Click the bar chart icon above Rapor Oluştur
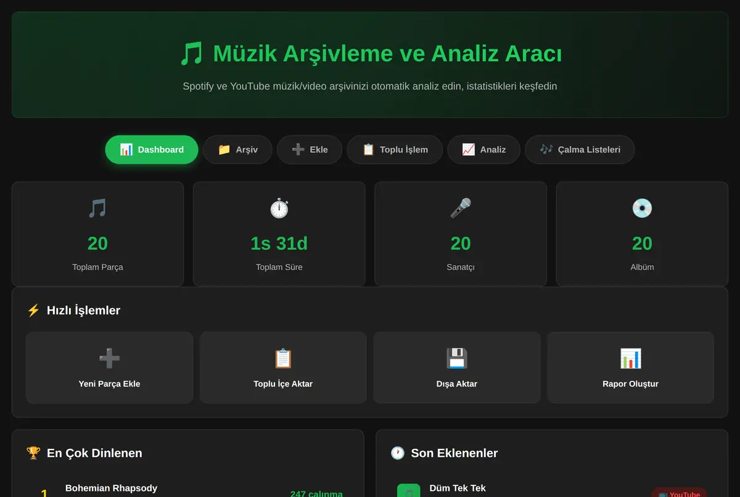 631,358
